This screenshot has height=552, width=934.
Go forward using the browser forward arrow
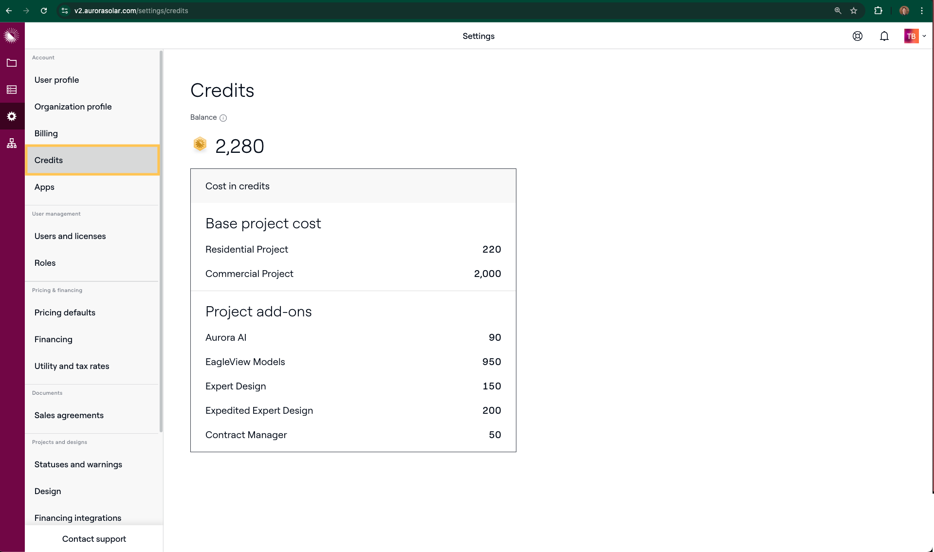click(x=26, y=11)
